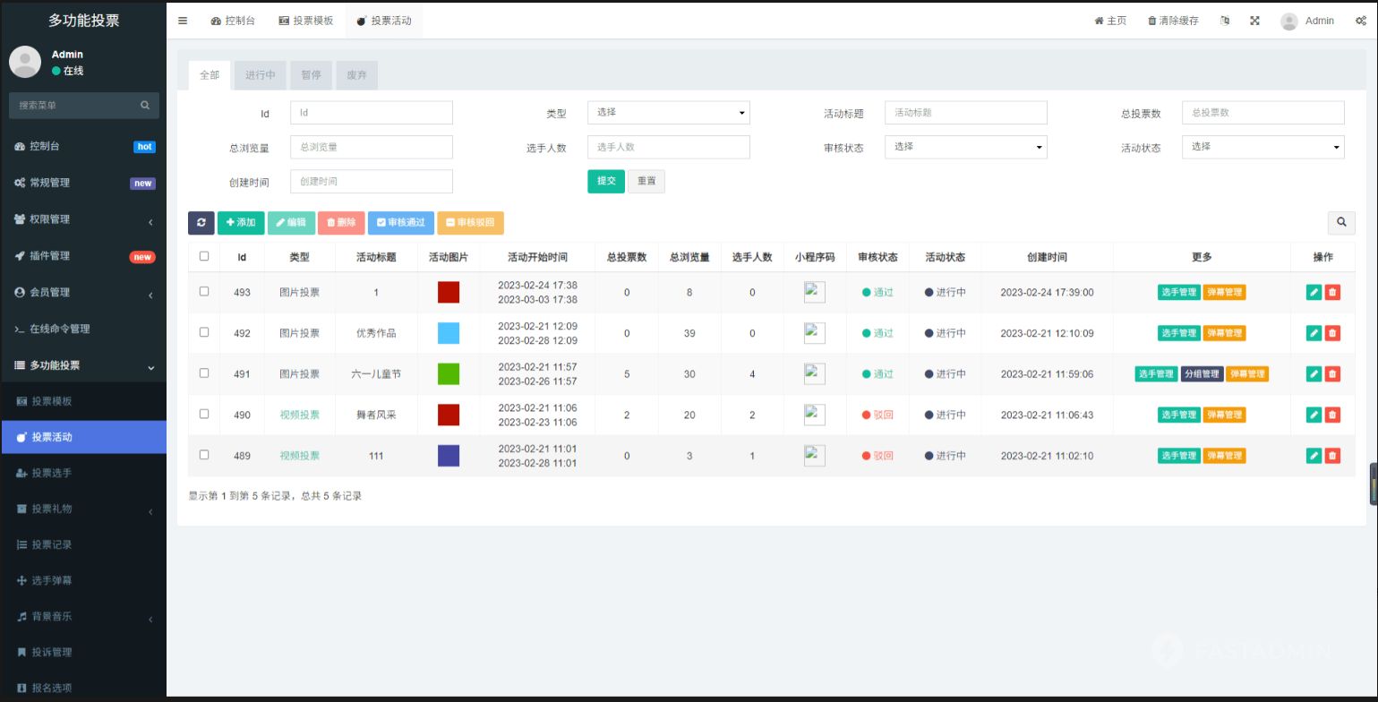Click the 添加 add button
The width and height of the screenshot is (1378, 702).
[241, 223]
